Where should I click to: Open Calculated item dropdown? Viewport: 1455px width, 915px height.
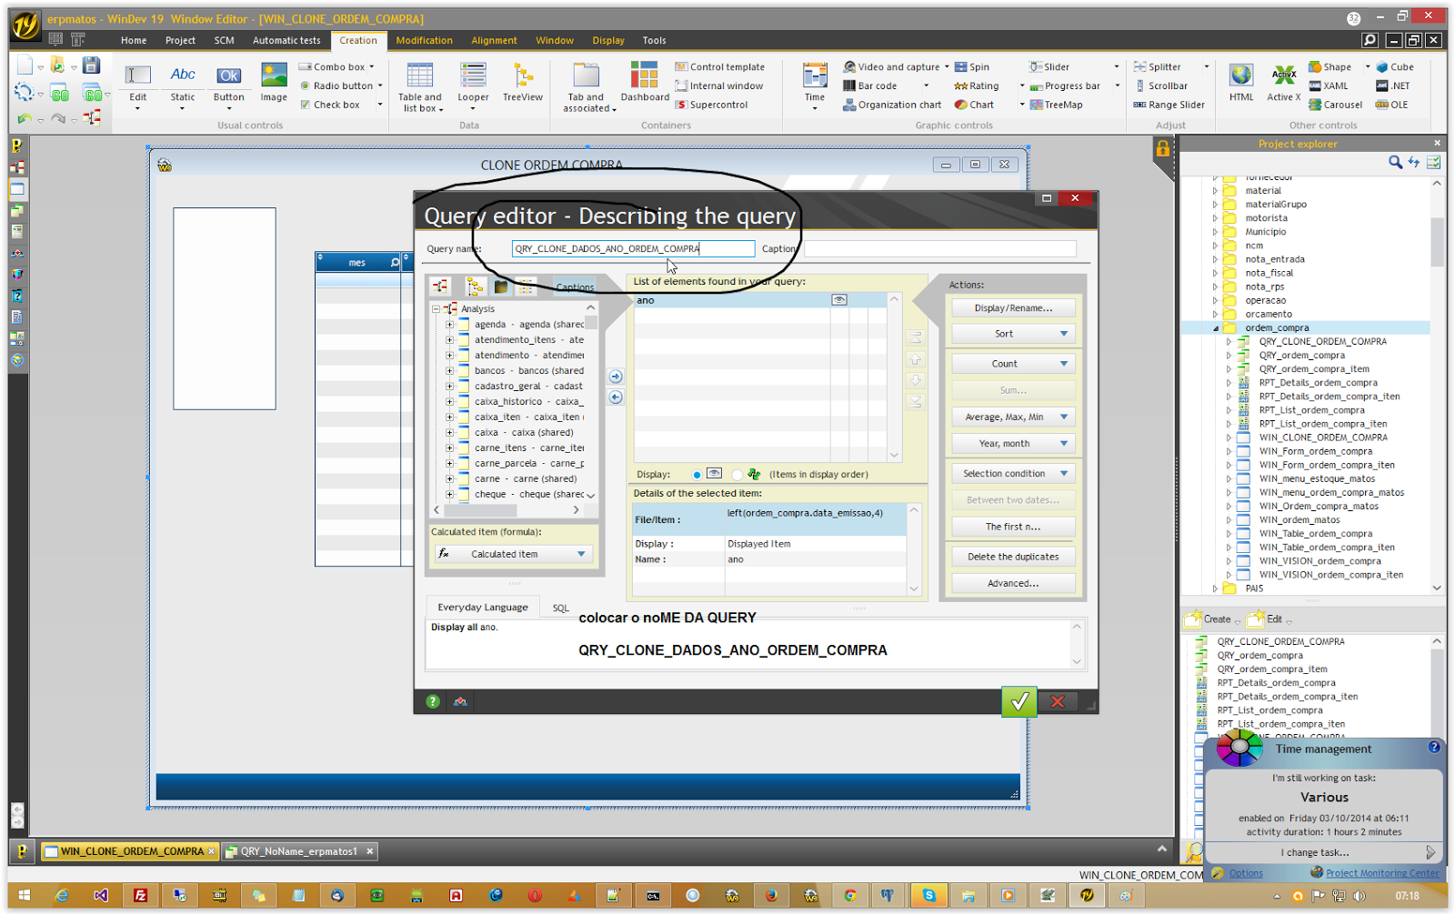581,554
